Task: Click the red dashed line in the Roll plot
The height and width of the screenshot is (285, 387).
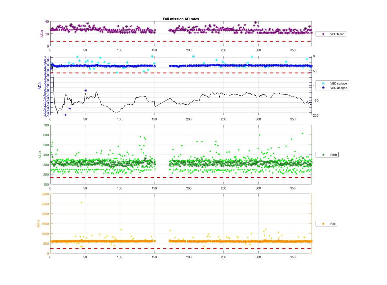Action: coord(181,248)
